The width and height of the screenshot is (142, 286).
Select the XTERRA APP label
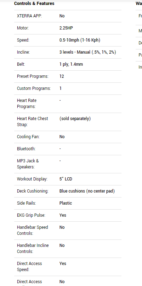point(29,16)
